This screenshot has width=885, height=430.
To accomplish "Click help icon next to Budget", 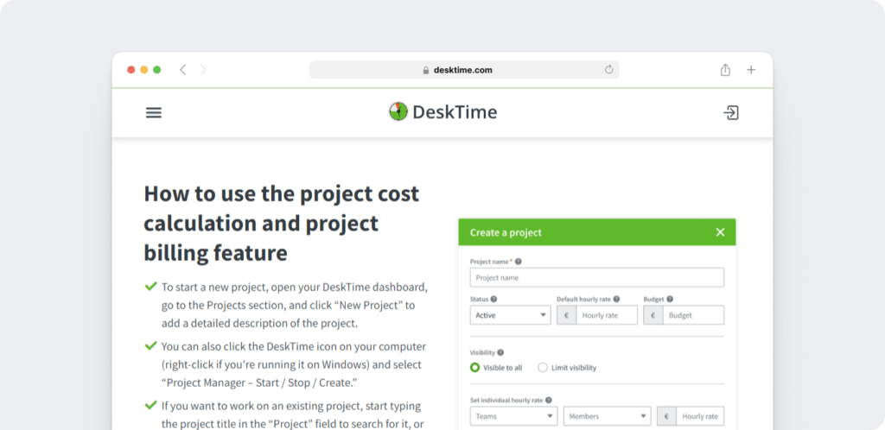I will 670,300.
